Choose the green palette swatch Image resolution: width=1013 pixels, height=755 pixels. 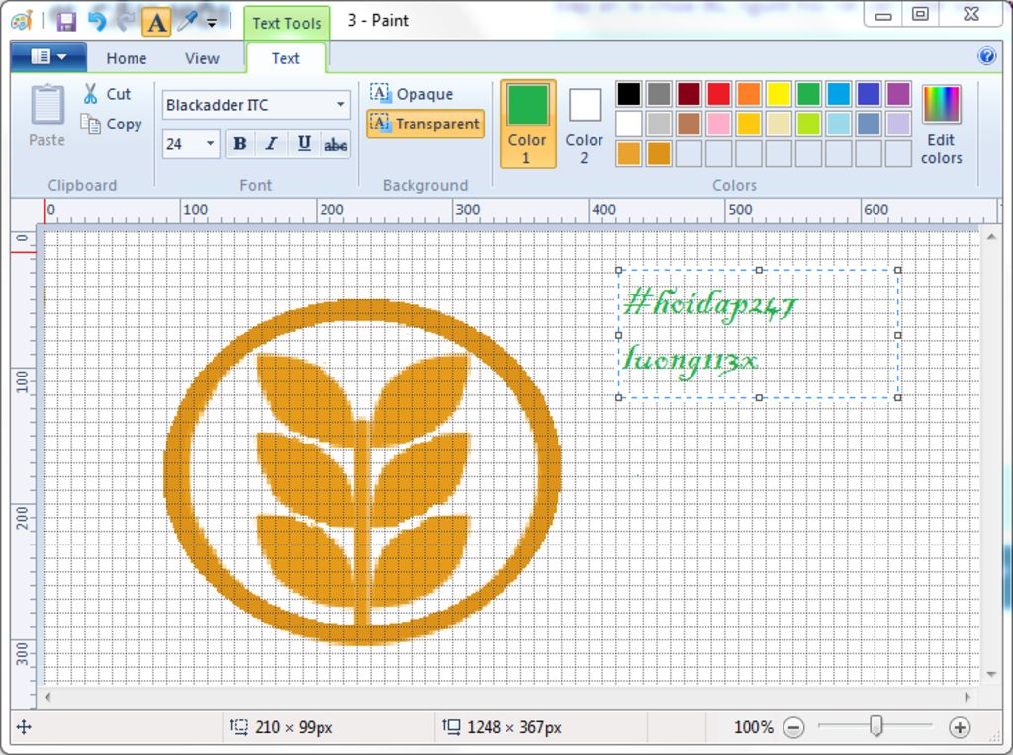pyautogui.click(x=808, y=94)
